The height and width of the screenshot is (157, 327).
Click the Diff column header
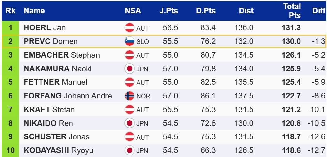[319, 11]
